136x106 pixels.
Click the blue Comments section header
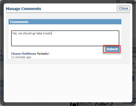click(x=65, y=22)
